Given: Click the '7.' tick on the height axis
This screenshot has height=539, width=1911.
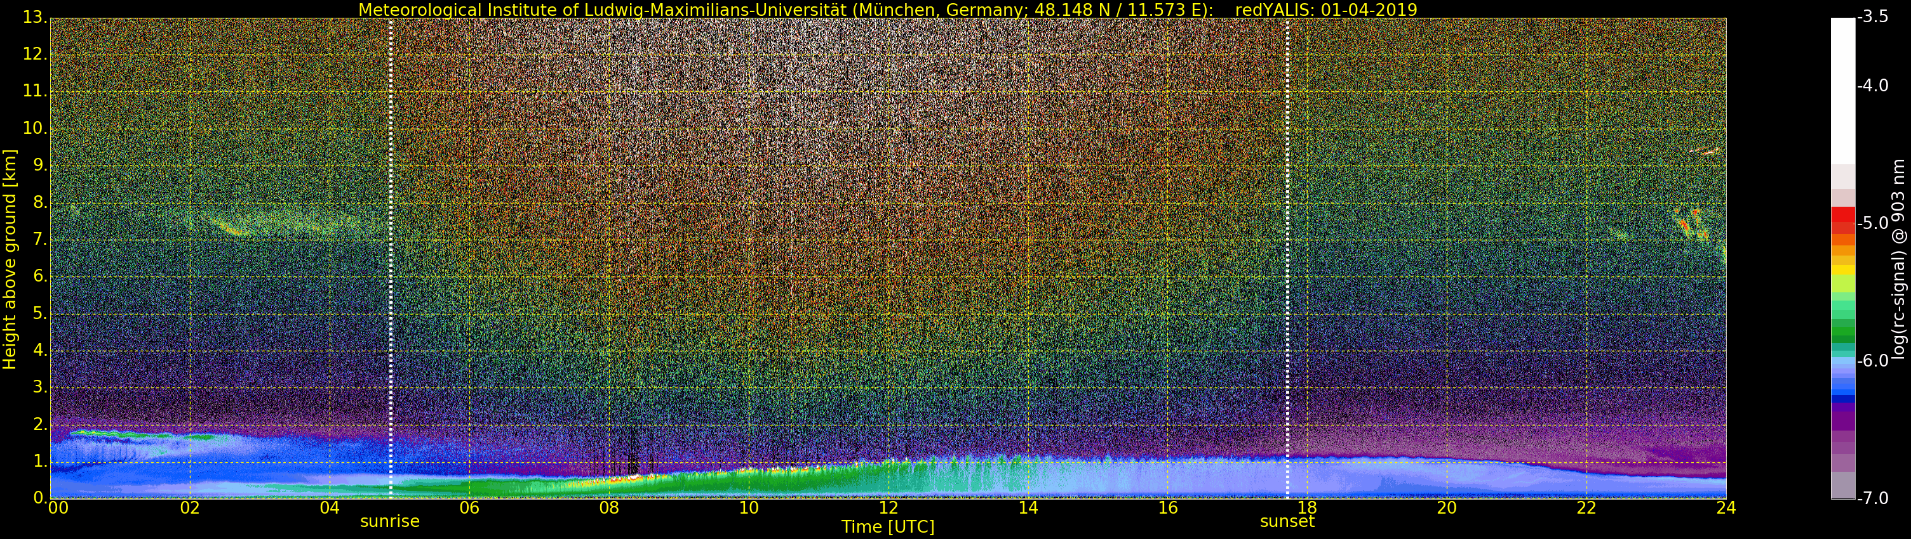Looking at the screenshot, I should 39,239.
